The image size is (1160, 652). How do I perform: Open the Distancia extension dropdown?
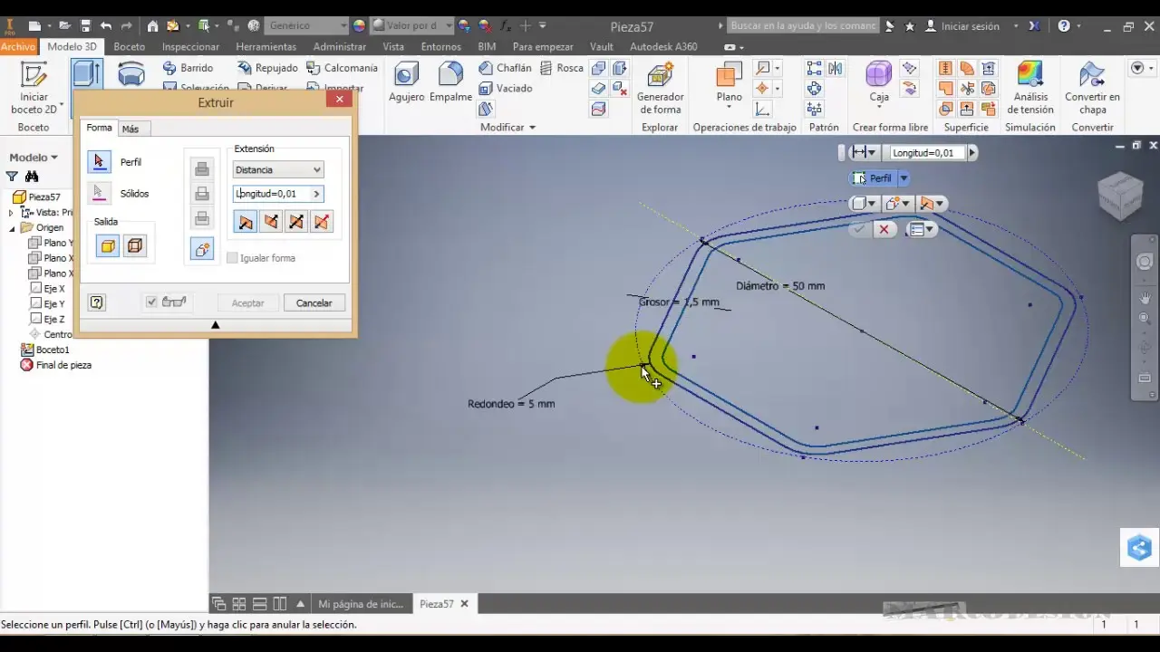[x=277, y=170]
